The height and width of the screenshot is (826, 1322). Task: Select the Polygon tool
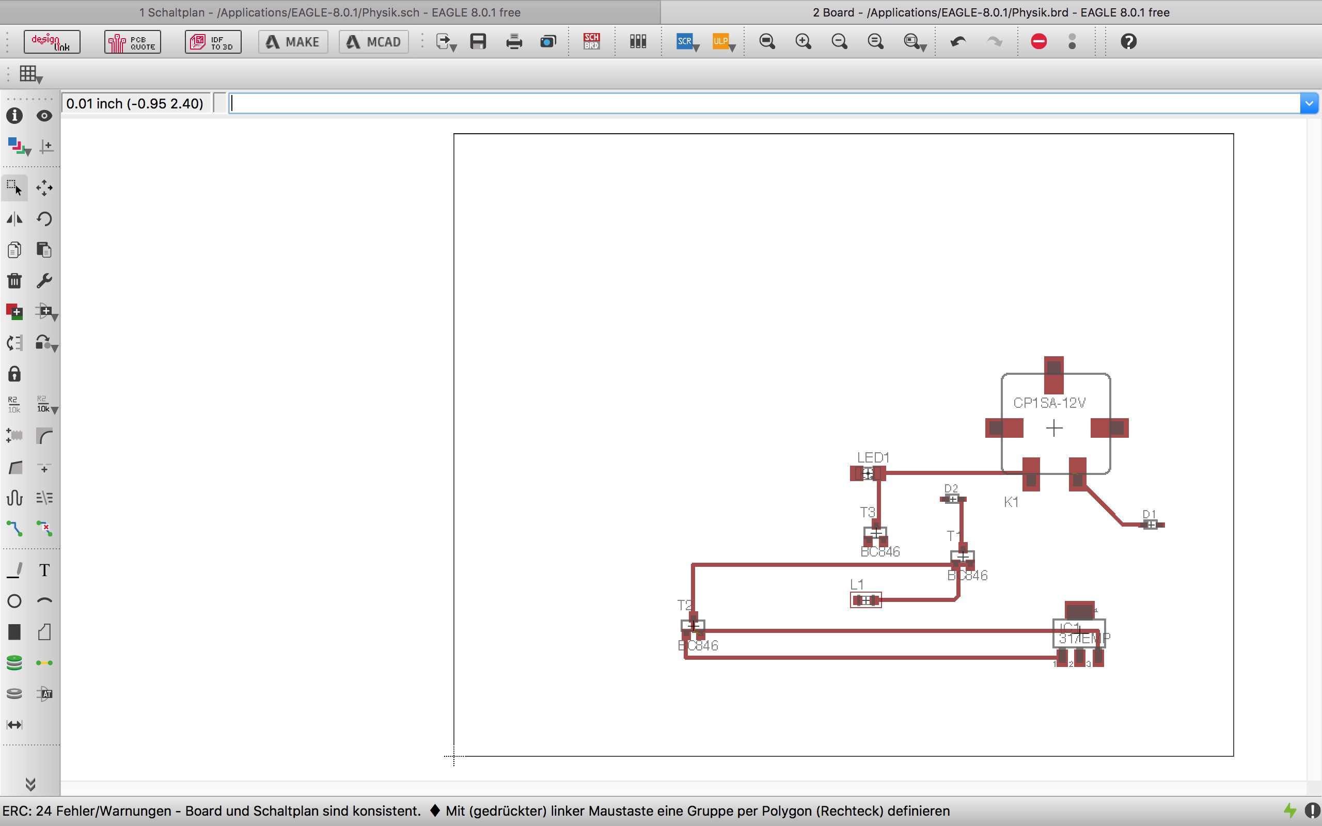coord(44,632)
